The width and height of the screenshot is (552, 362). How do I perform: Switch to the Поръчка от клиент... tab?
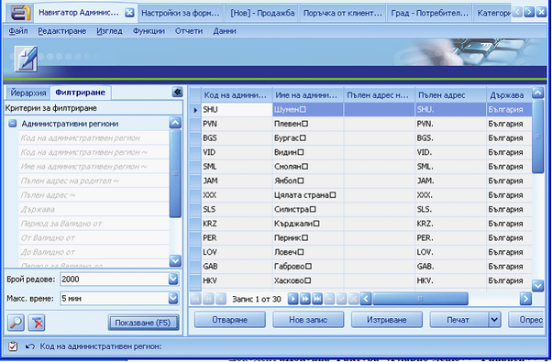343,13
